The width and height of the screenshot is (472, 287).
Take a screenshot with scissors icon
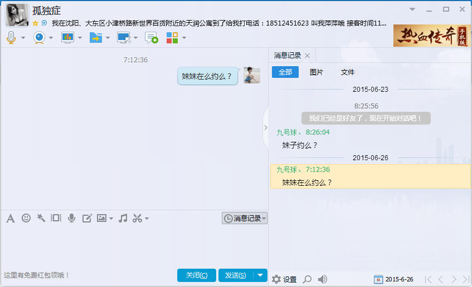[x=137, y=218]
